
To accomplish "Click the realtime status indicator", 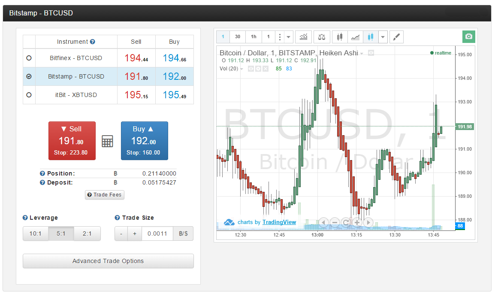I will [441, 53].
